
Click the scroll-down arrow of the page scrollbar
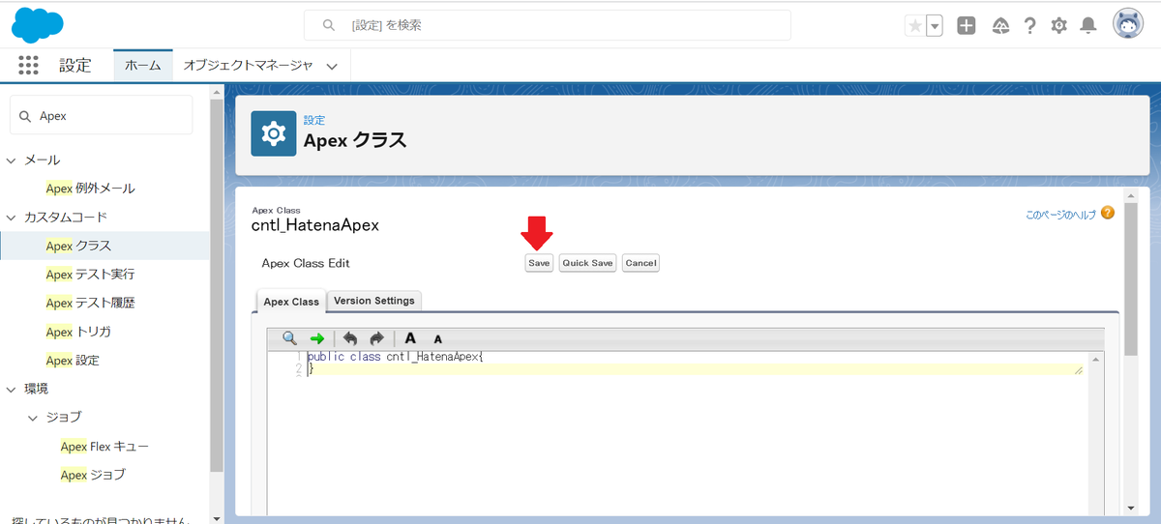coord(1132,508)
